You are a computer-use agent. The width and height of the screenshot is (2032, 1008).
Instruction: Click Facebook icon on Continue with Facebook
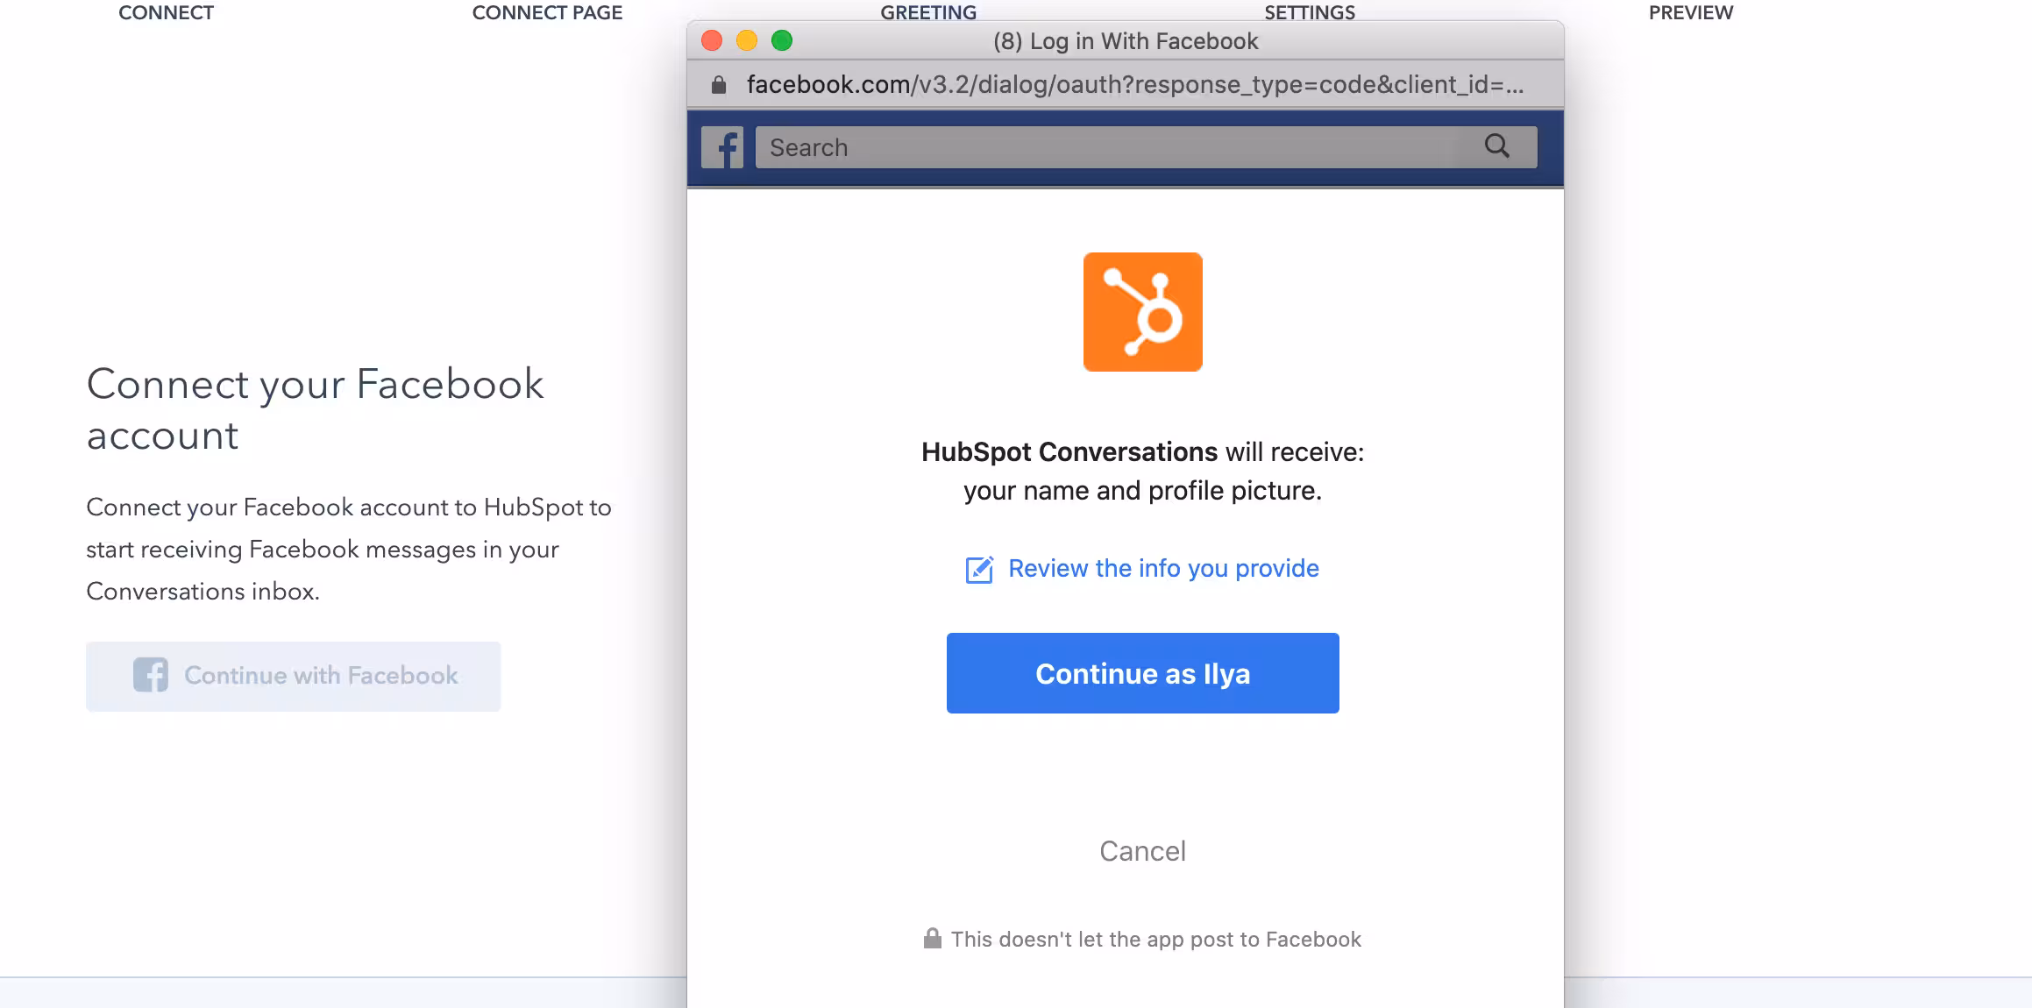click(151, 675)
